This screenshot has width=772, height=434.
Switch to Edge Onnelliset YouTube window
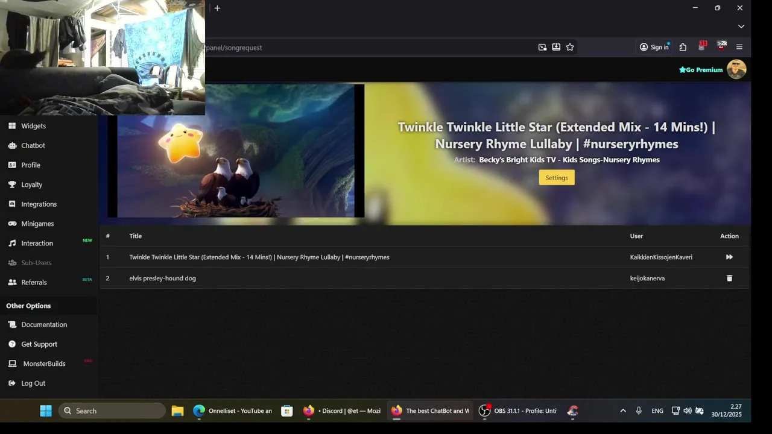pyautogui.click(x=233, y=410)
